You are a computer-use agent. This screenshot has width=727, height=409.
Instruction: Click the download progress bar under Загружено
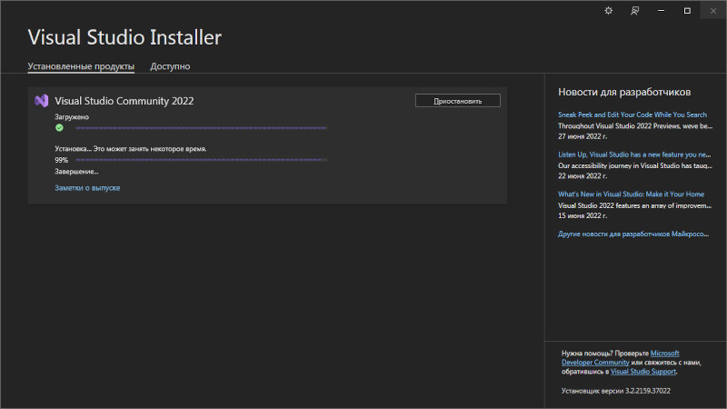[201, 128]
